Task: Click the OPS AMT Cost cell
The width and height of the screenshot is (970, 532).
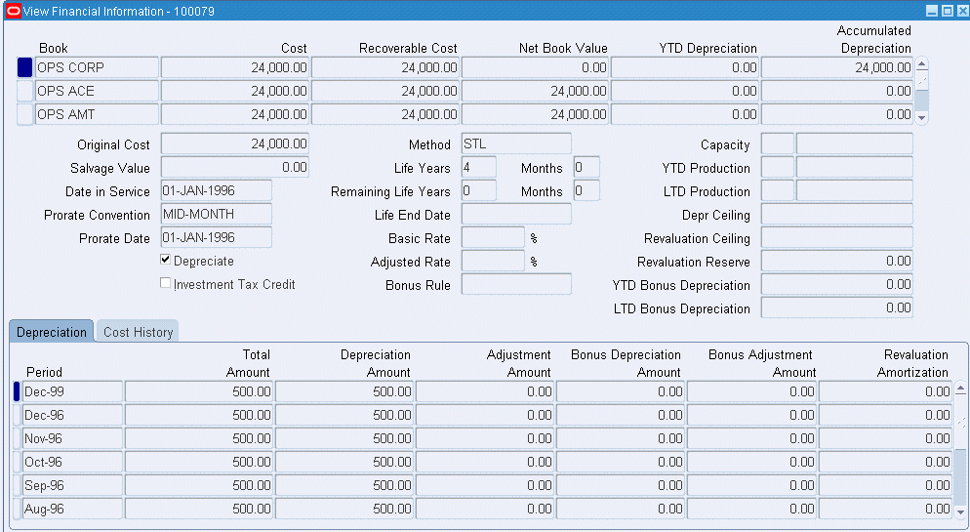Action: (x=235, y=114)
